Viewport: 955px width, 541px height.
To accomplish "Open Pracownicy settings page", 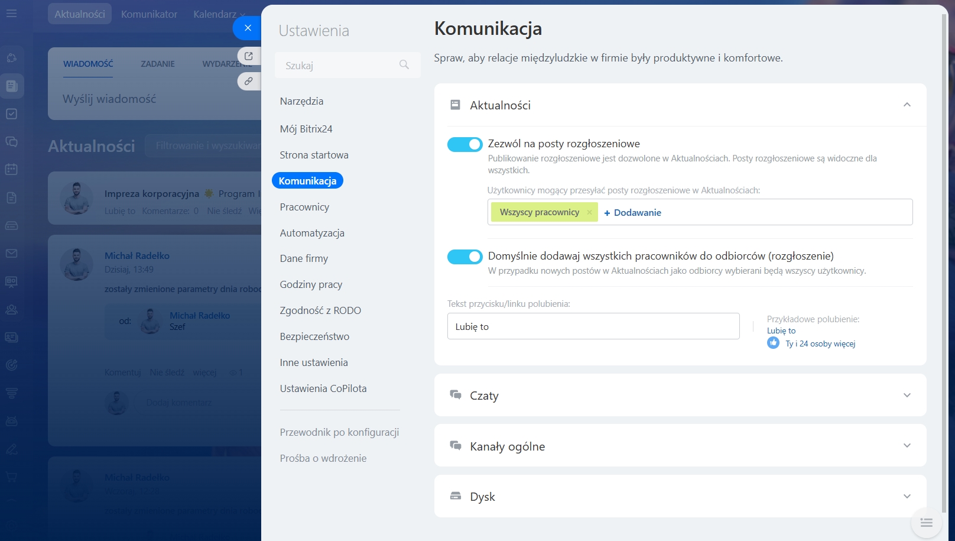I will pyautogui.click(x=304, y=207).
